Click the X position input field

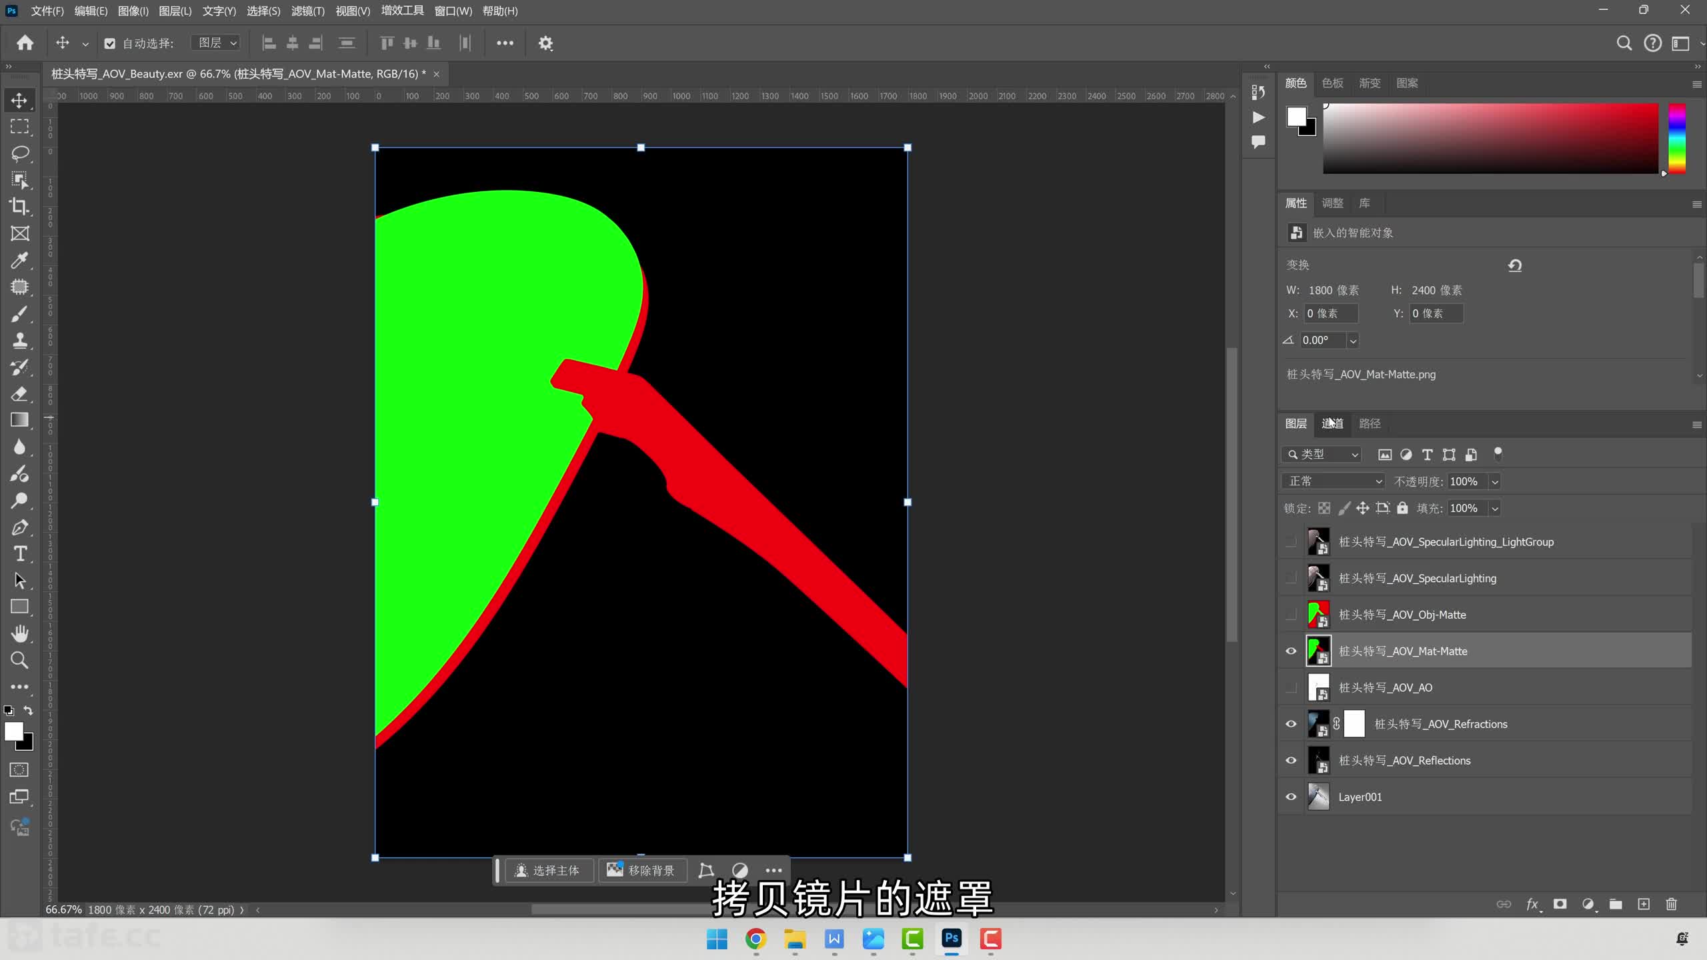[1330, 313]
